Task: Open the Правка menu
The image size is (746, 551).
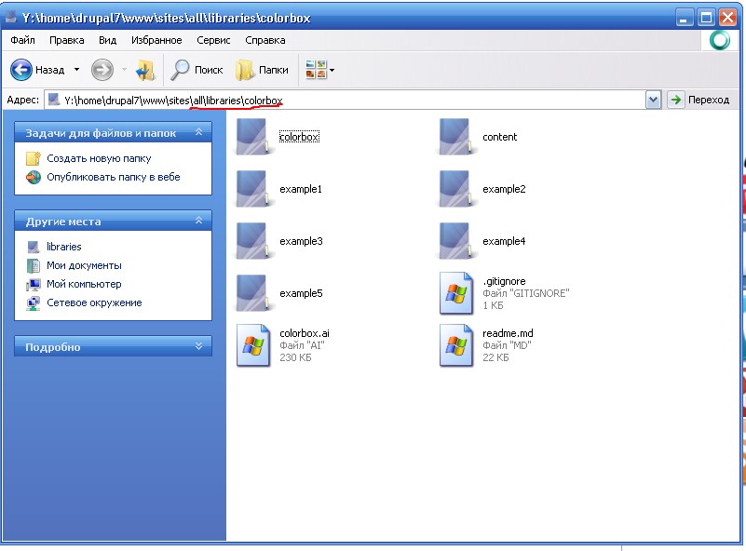Action: click(67, 40)
